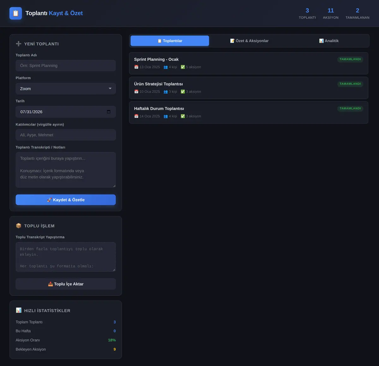This screenshot has height=366, width=379.
Task: Click calendar icon on Sprint Planning - Ocak card
Action: point(136,67)
